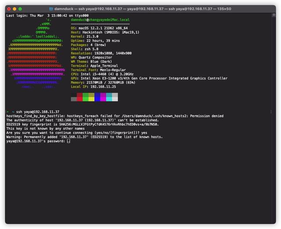Click the key cursor after 'password:' prompt
This screenshot has height=229, width=281.
coord(68,141)
